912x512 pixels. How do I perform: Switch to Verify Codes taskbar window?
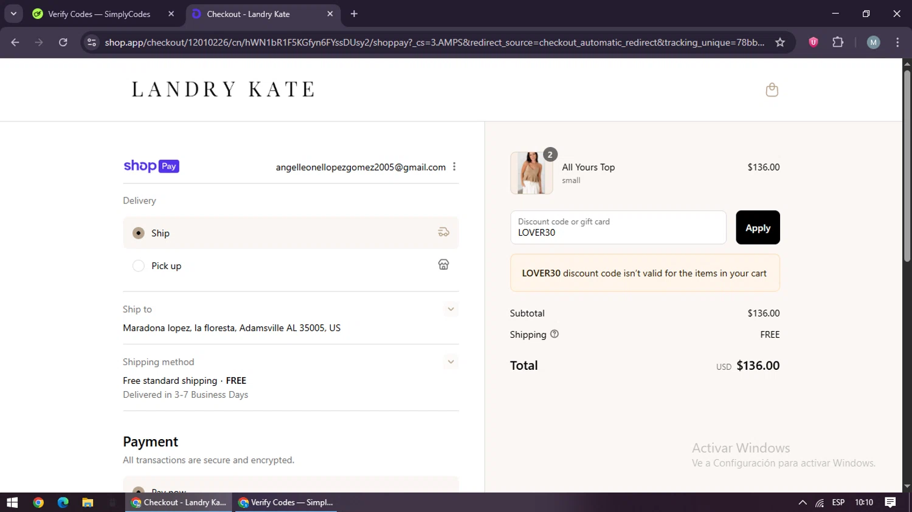click(286, 502)
